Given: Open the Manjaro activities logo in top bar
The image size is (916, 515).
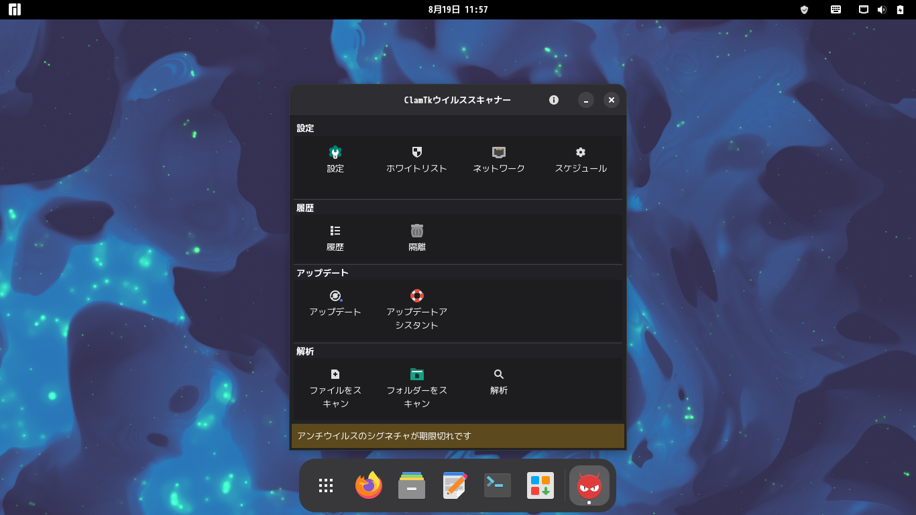Looking at the screenshot, I should point(15,9).
